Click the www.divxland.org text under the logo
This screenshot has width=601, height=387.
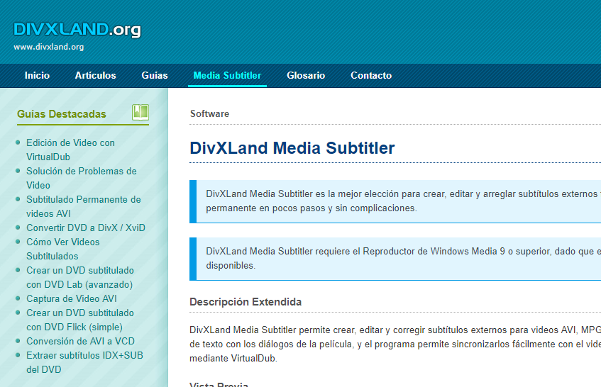click(49, 47)
